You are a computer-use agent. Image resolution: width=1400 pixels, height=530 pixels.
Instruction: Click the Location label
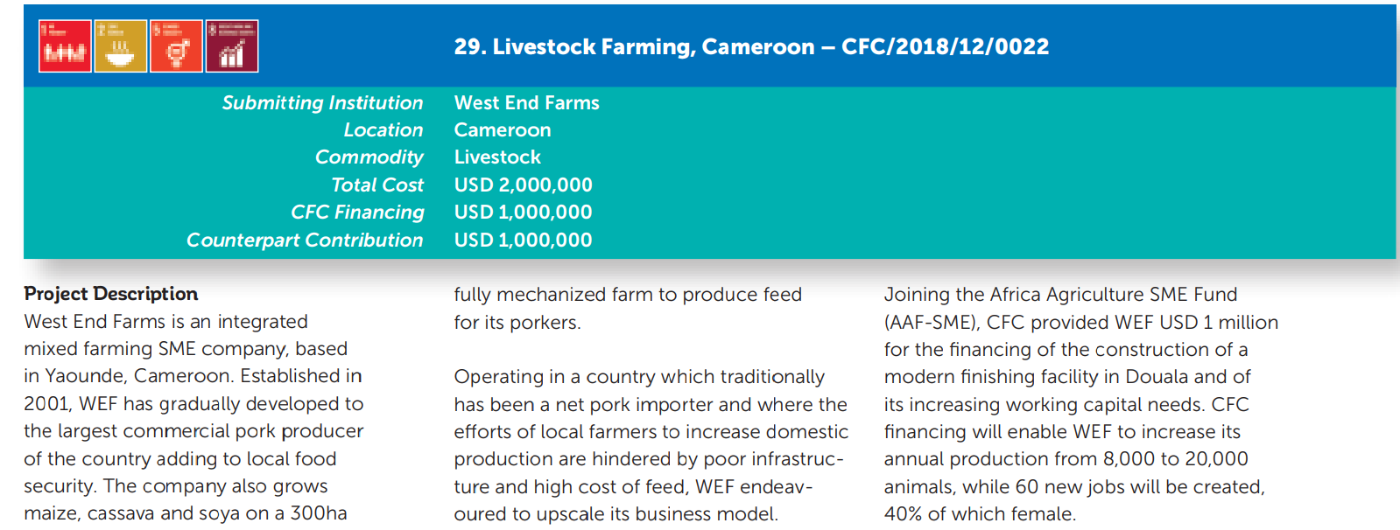[383, 129]
